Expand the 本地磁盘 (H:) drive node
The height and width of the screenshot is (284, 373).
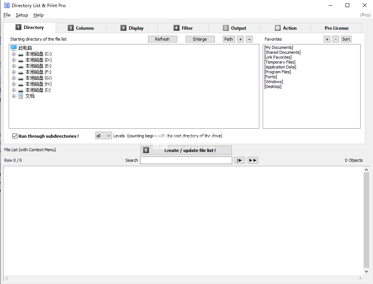click(x=14, y=84)
